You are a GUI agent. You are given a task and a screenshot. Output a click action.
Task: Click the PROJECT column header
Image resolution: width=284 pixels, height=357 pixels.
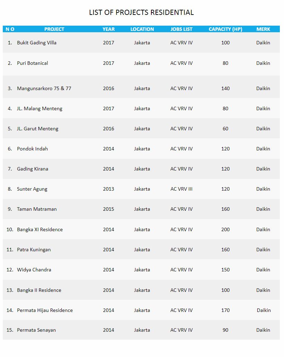[54, 29]
